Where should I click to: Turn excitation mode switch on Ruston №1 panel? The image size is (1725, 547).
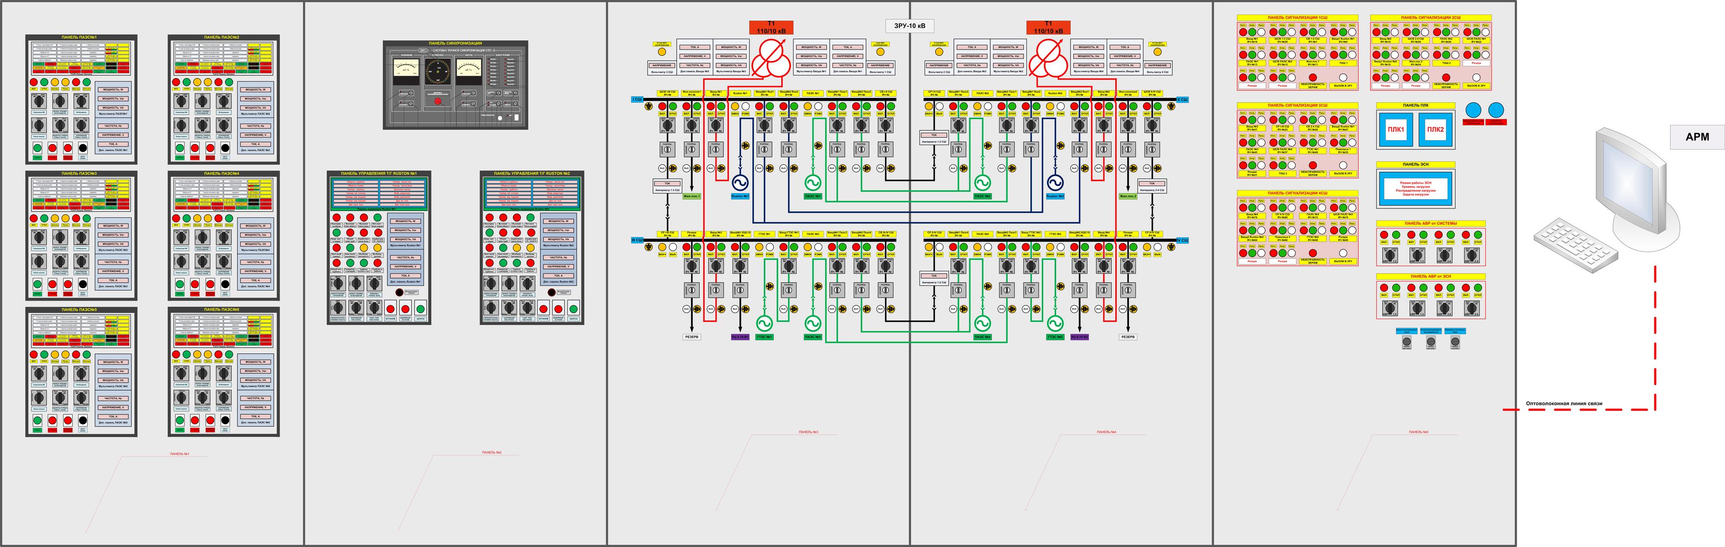pyautogui.click(x=357, y=284)
